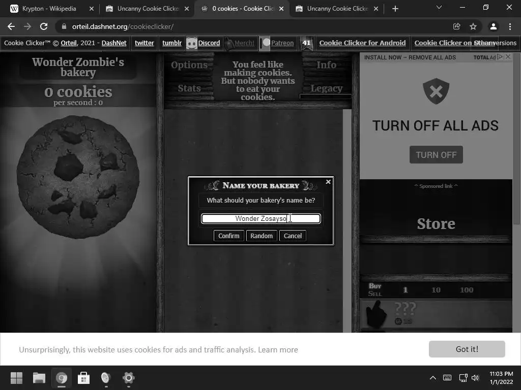Set buy amount to 100

coord(467,290)
